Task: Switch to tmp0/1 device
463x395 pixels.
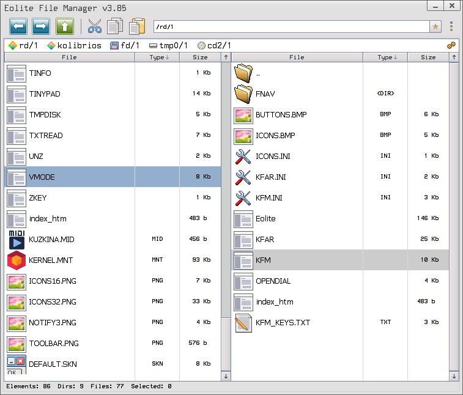Action: [168, 45]
